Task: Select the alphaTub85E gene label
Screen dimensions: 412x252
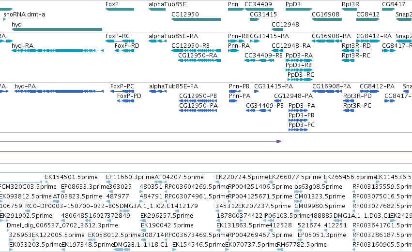Action: (x=168, y=4)
